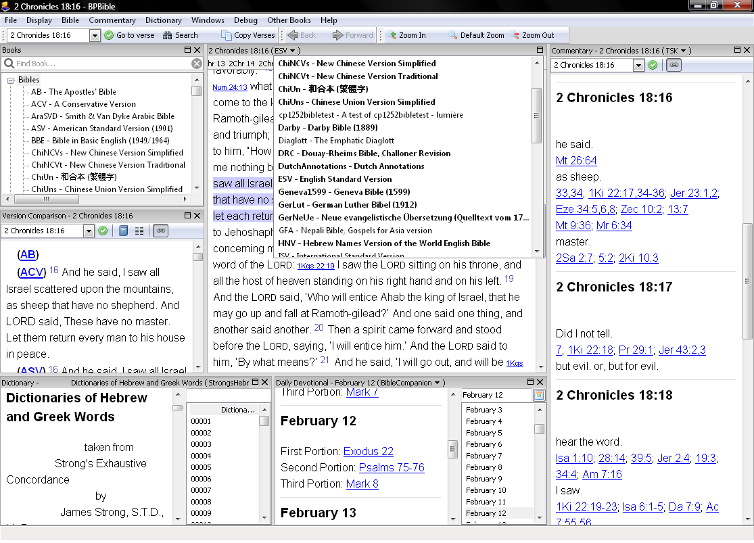This screenshot has height=543, width=754.
Task: Follow the Exodus 22 devotional link
Action: (369, 452)
